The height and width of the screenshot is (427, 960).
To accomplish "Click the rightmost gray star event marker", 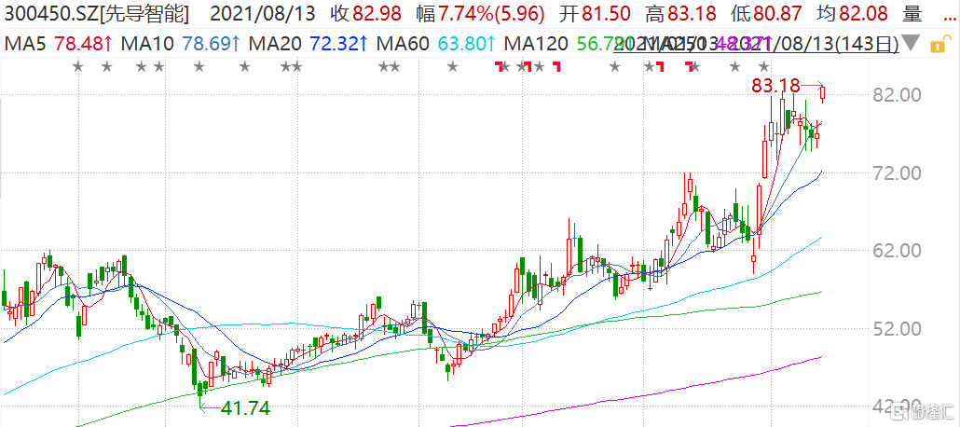I will 763,66.
